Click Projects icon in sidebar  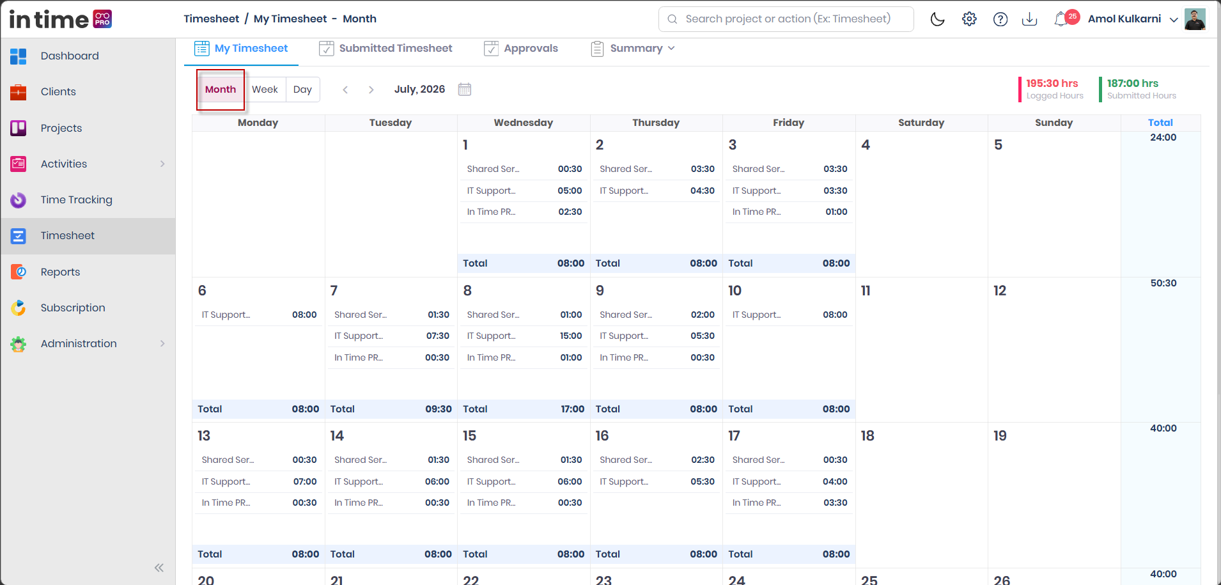pos(19,128)
